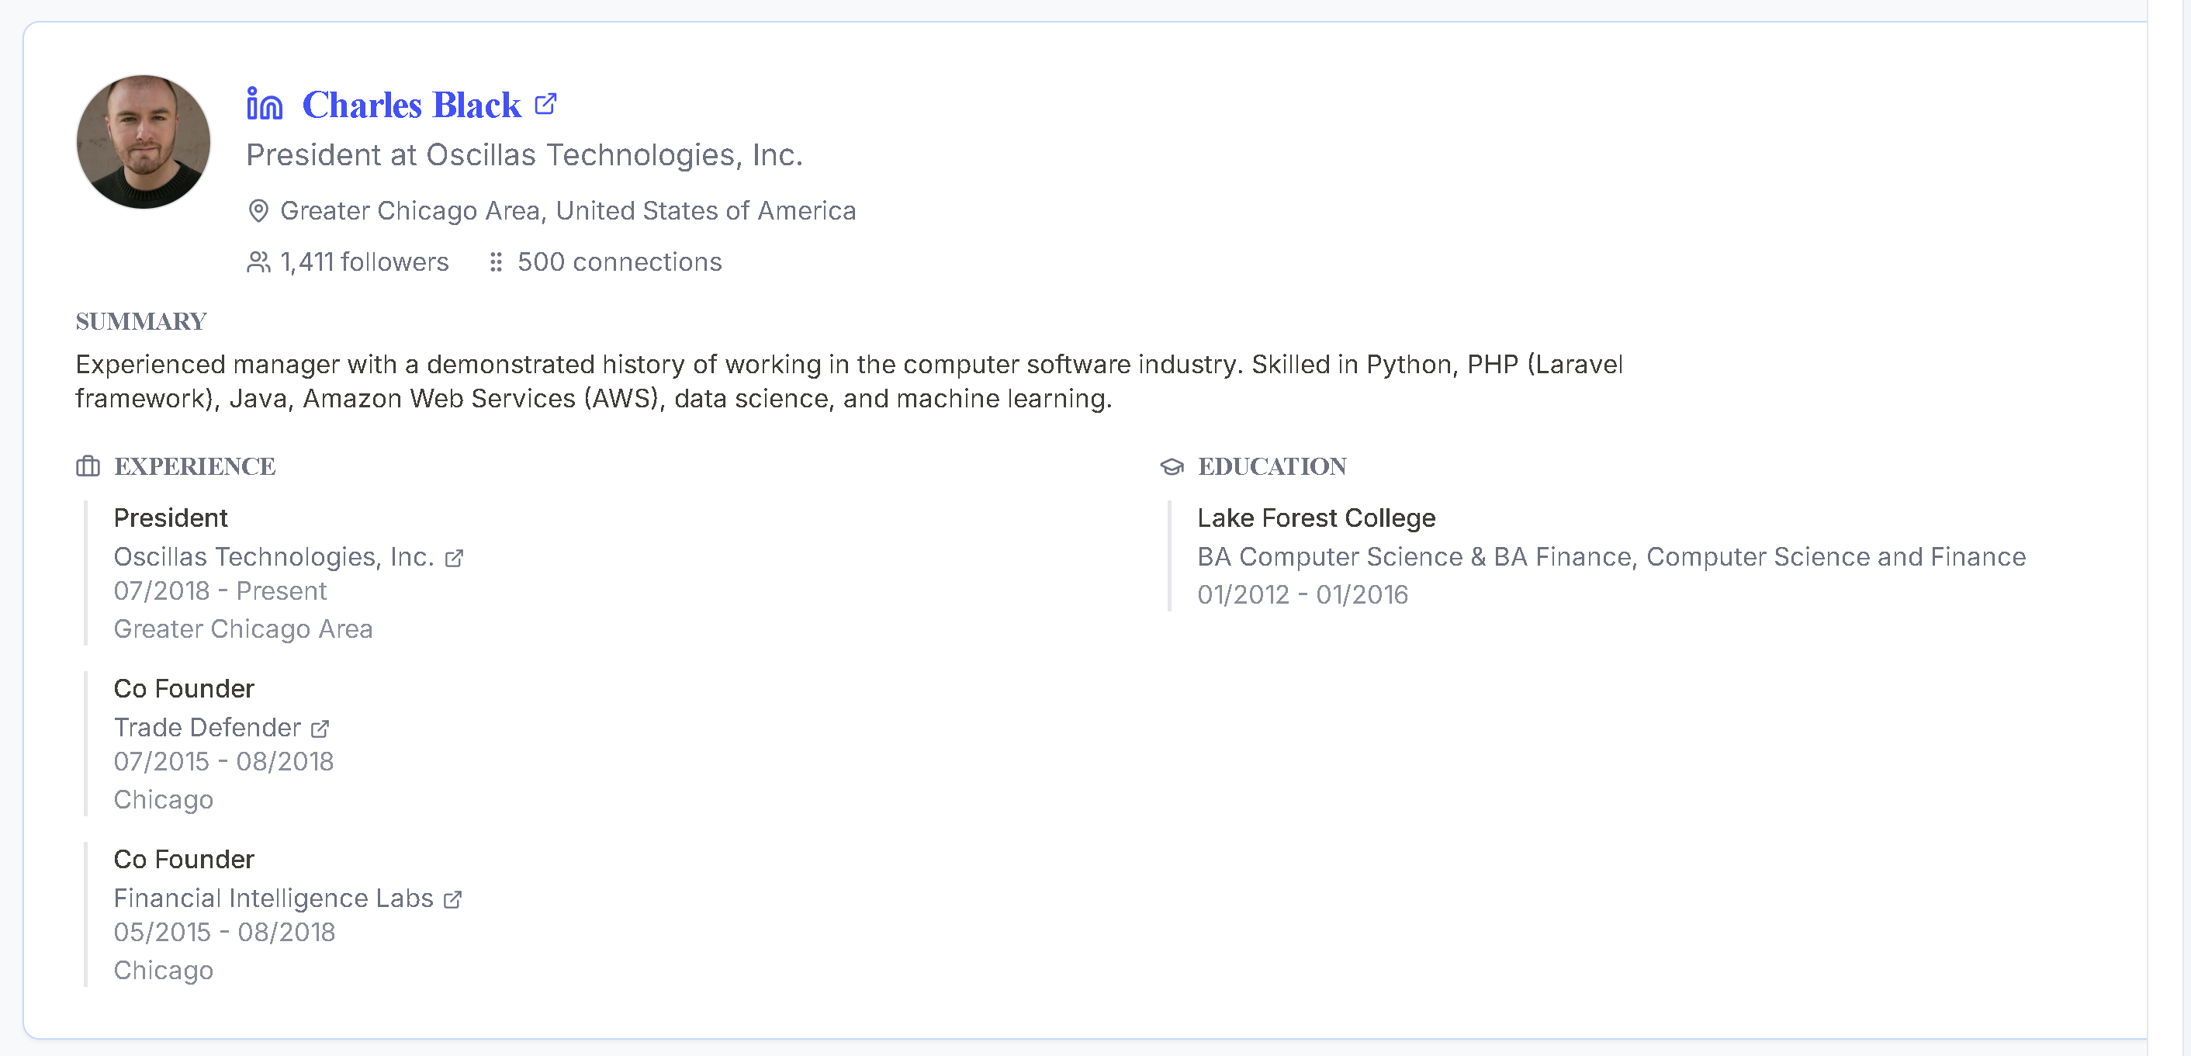Click the '01/2012 - 01/2016' education dates
Viewport: 2191px width, 1056px height.
[1303, 595]
